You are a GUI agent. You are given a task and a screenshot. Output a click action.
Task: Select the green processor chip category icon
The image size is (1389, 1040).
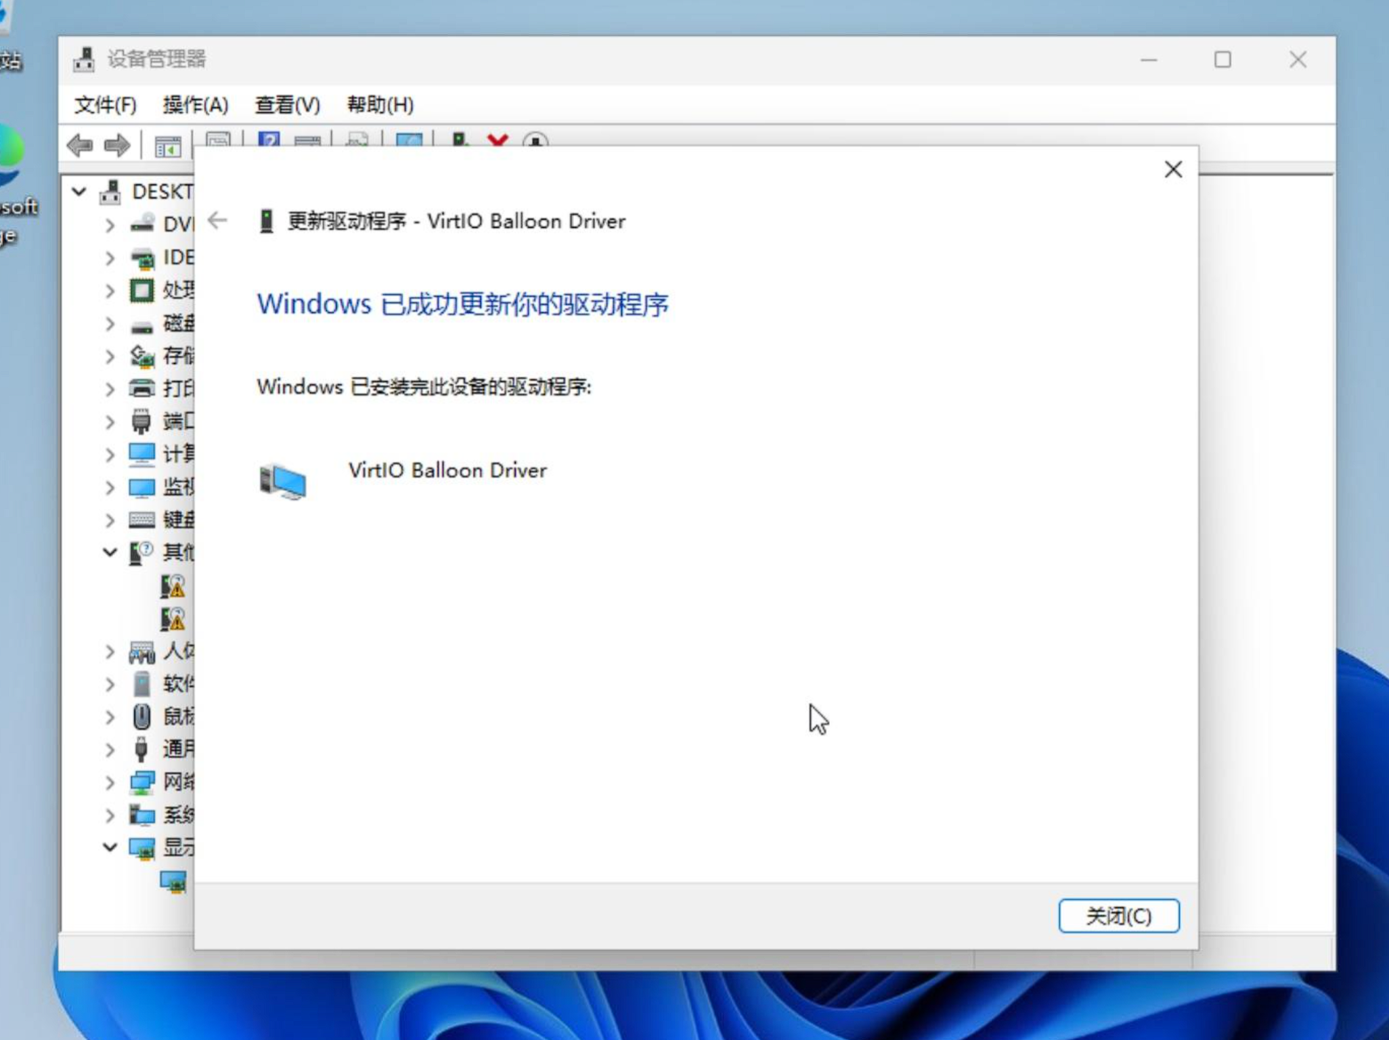coord(142,290)
